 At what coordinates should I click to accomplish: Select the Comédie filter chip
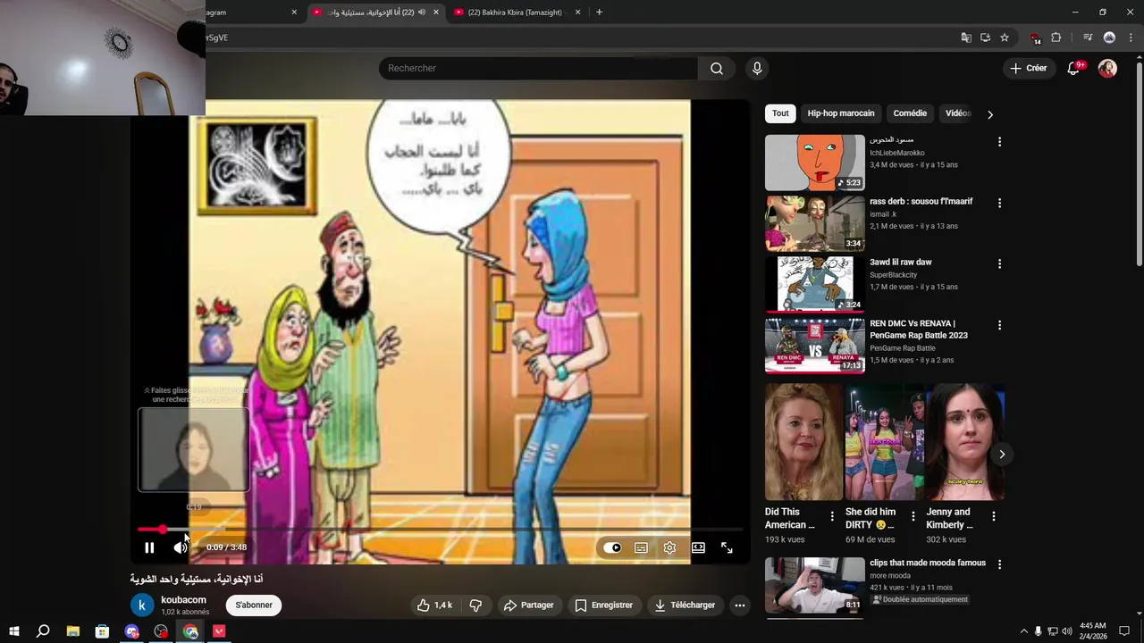tap(910, 113)
